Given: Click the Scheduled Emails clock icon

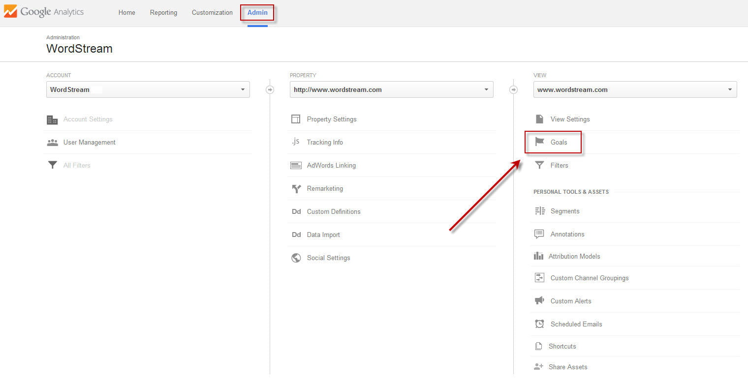Looking at the screenshot, I should pyautogui.click(x=540, y=324).
